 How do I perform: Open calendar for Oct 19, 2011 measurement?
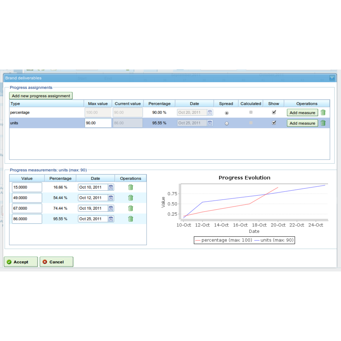click(x=111, y=208)
